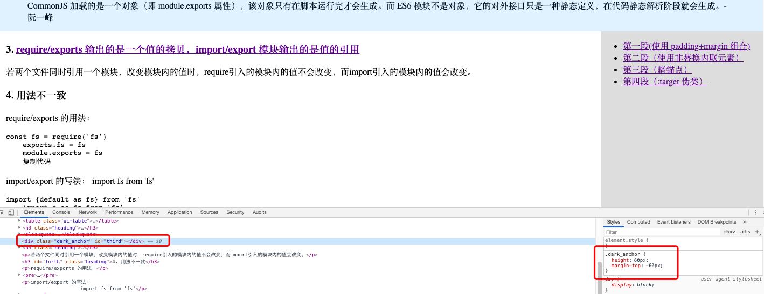The width and height of the screenshot is (764, 294).
Task: Open the Application tab
Action: pyautogui.click(x=180, y=212)
